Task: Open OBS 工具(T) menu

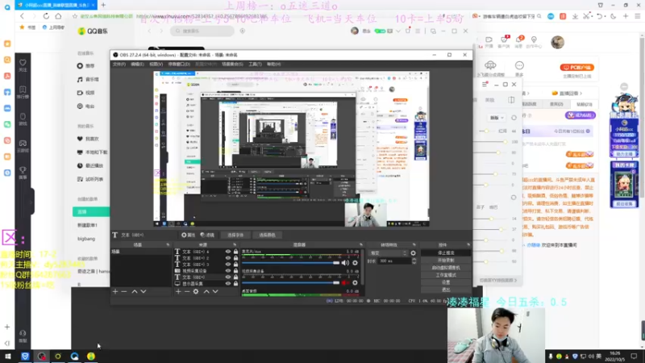Action: [255, 65]
